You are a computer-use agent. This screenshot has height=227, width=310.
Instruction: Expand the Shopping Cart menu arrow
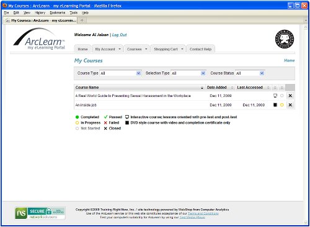tap(182, 49)
